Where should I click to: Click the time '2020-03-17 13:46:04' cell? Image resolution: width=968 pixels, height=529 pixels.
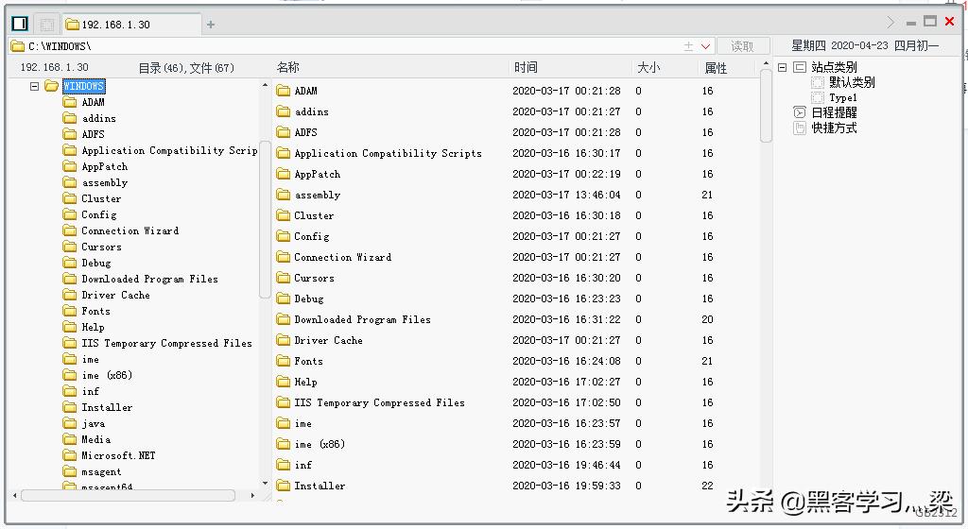[567, 195]
